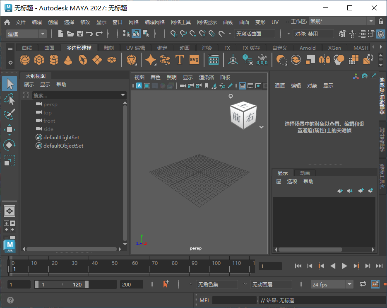Create a polygon sphere from the shelf

point(25,60)
